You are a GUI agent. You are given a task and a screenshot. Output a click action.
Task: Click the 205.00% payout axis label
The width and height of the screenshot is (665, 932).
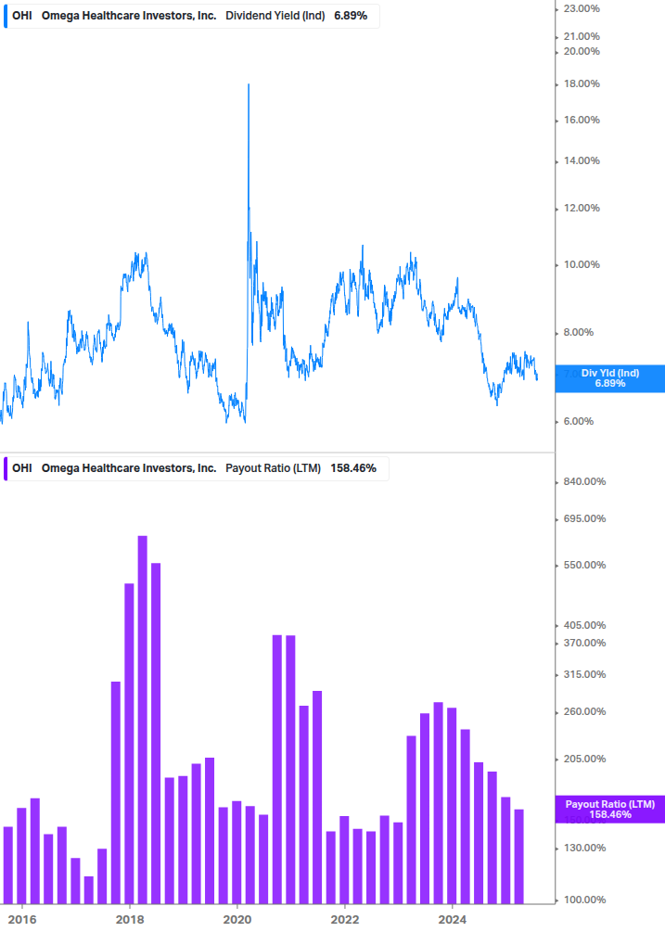[584, 759]
